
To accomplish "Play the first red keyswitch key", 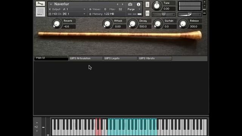I will point(96,133).
